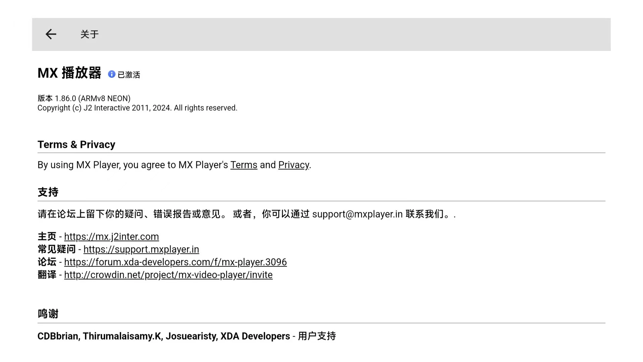Click the 关于 title in header
Screen dimensions: 643x362
point(89,34)
